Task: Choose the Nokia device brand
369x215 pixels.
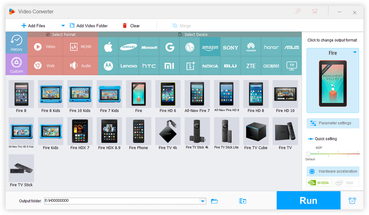Action: coord(210,66)
